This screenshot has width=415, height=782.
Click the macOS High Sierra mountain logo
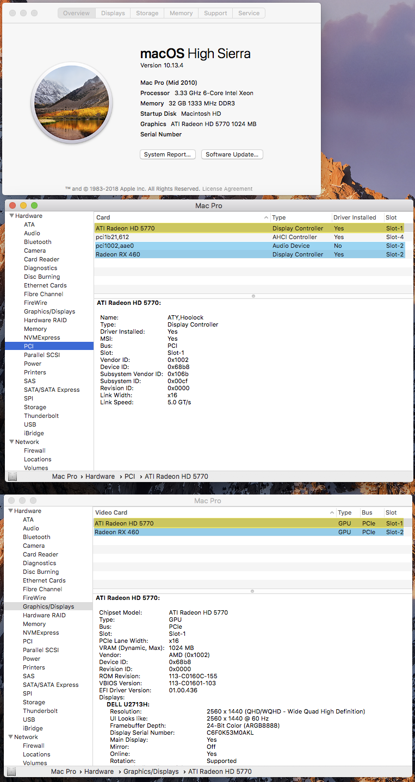click(x=72, y=103)
